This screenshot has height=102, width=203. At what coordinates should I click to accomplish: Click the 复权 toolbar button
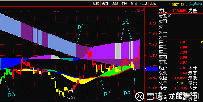[96, 3]
